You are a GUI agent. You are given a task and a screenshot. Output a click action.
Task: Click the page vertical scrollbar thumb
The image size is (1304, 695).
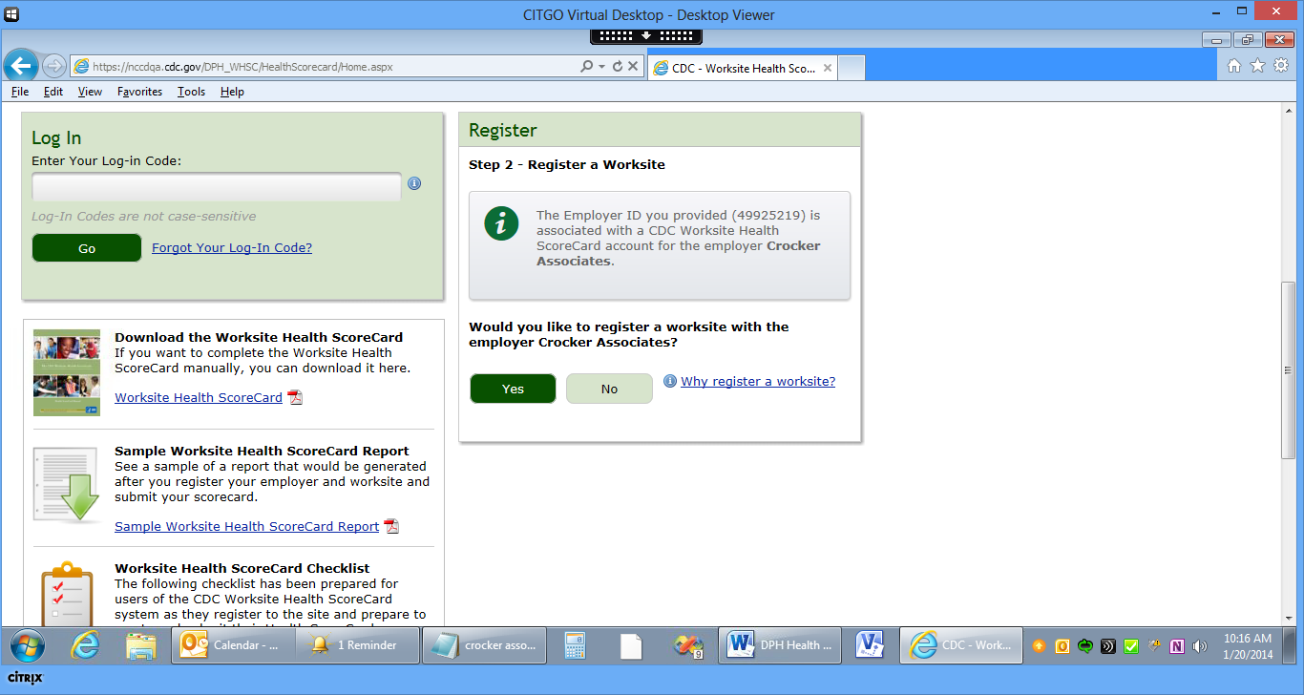tap(1288, 370)
